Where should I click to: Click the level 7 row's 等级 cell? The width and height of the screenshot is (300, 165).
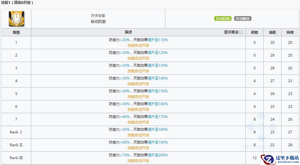(16, 119)
